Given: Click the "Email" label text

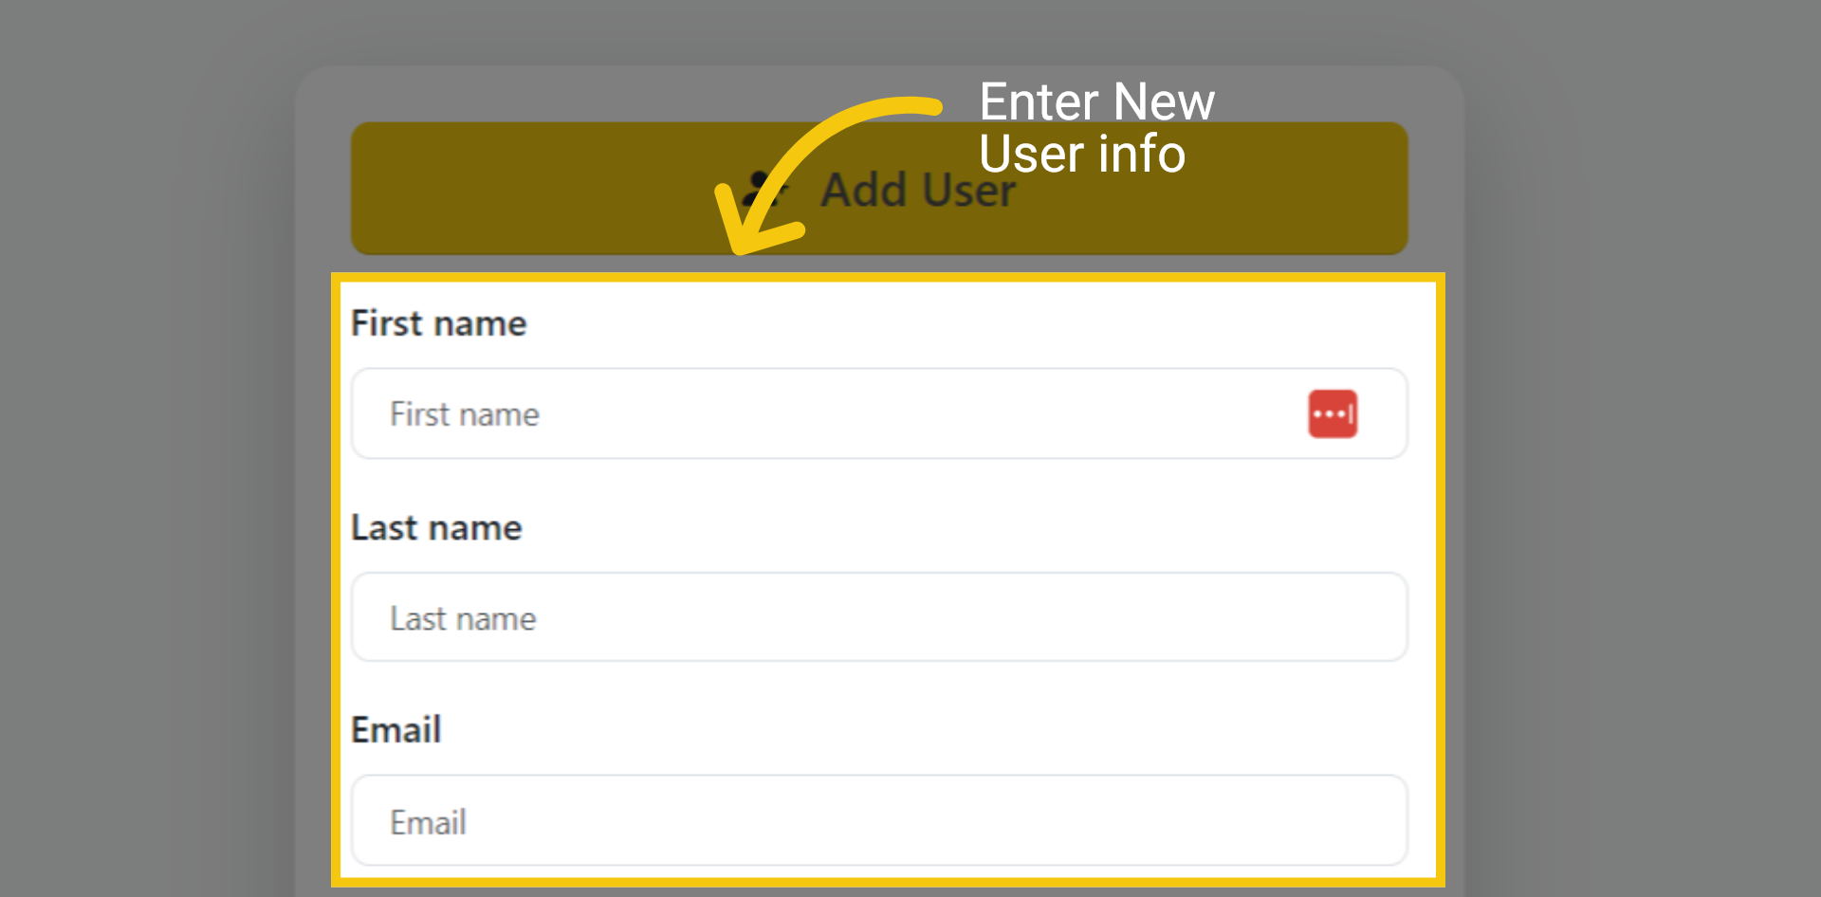Looking at the screenshot, I should [396, 730].
